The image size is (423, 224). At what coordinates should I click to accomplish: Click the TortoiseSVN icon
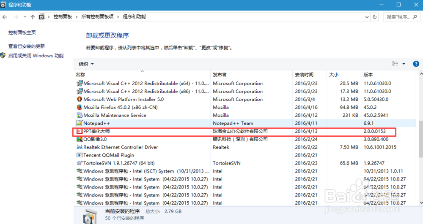(80, 163)
